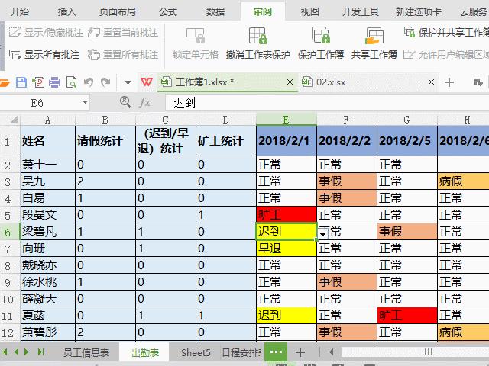Add a new worksheet with plus icon
This screenshot has height=366, width=489.
pos(300,352)
